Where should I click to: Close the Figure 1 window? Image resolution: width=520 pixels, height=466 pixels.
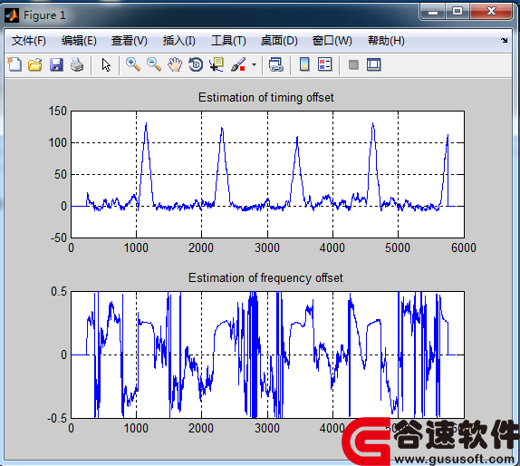tap(491, 12)
